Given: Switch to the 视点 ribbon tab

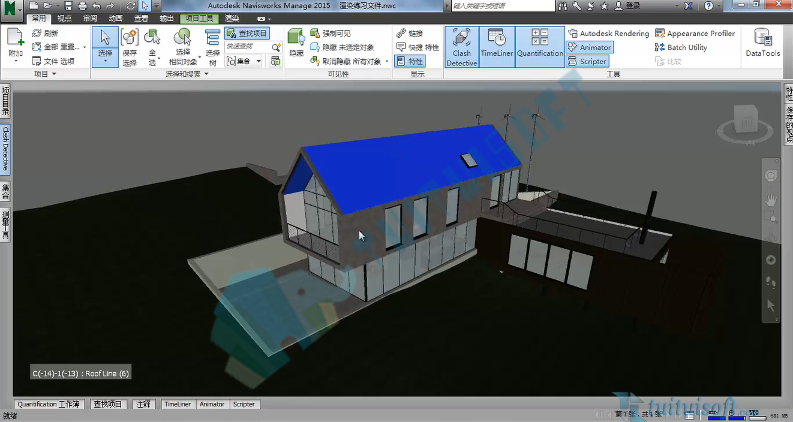Looking at the screenshot, I should tap(64, 19).
